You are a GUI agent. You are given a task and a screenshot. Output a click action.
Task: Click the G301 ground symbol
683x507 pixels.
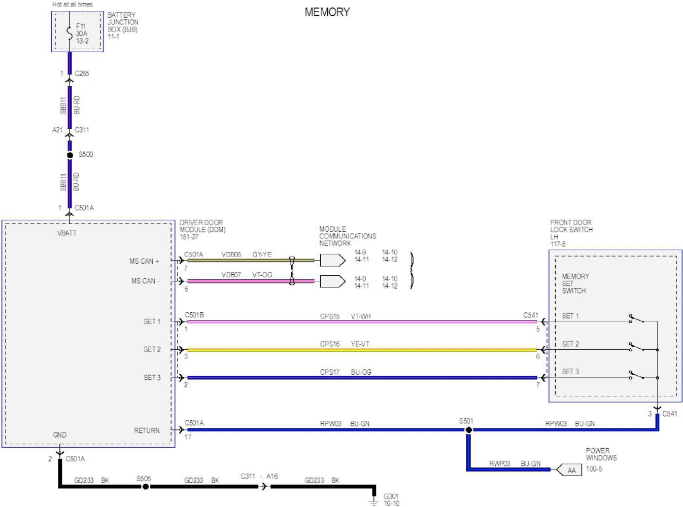point(374,500)
